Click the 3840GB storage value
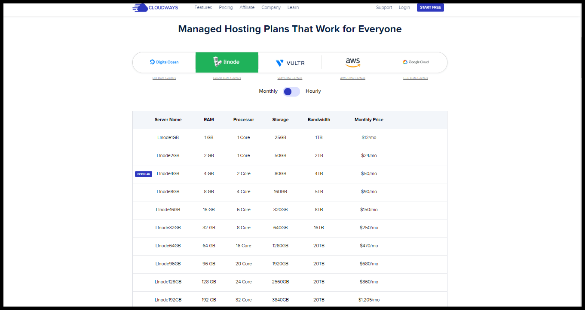The image size is (585, 310). [x=280, y=300]
